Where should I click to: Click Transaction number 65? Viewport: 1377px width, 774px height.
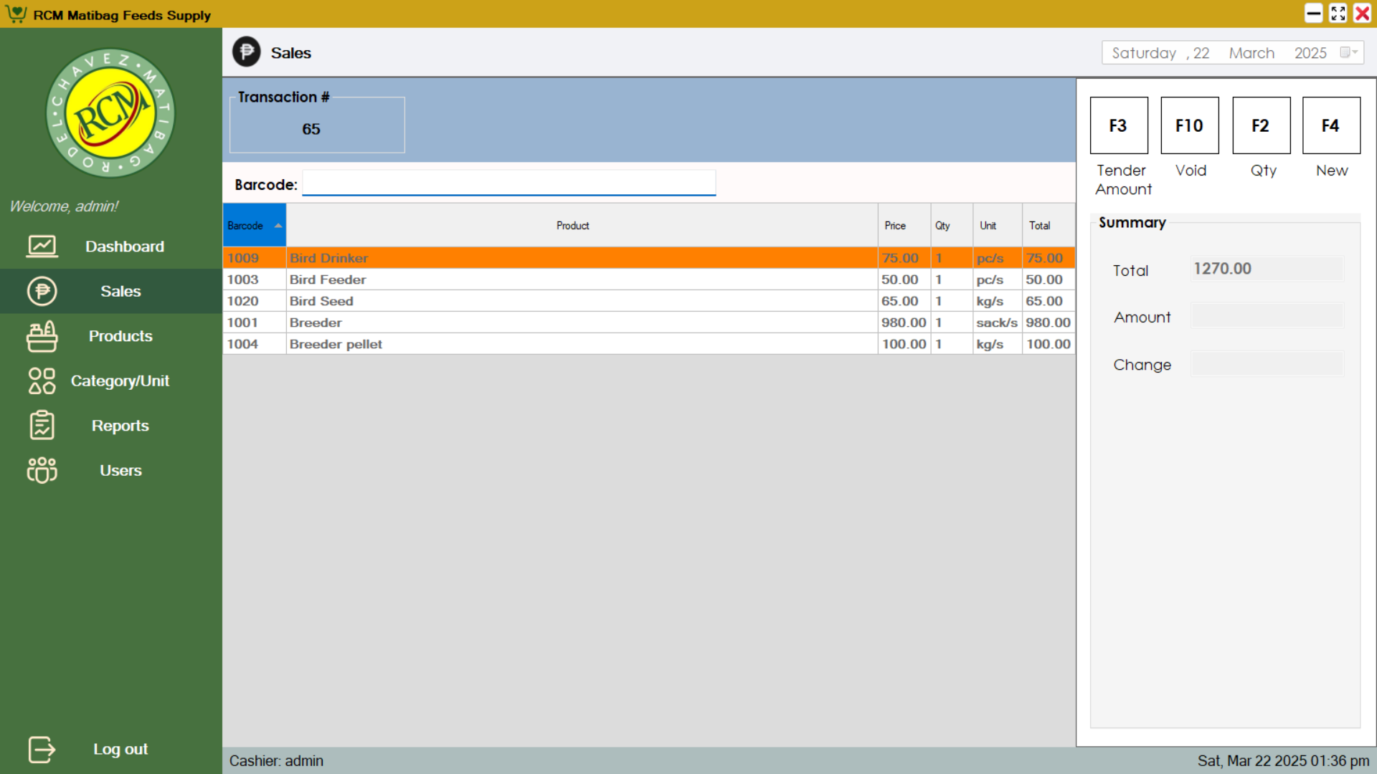point(311,129)
